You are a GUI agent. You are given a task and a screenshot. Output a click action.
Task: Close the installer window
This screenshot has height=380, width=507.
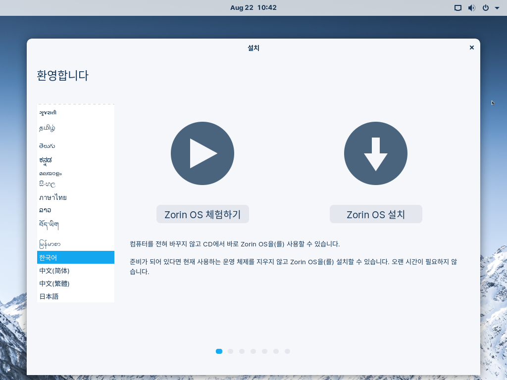pos(472,47)
